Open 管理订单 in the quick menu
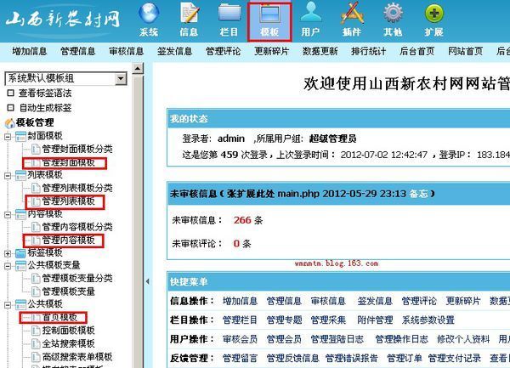Image resolution: width=510 pixels, height=368 pixels. [405, 359]
